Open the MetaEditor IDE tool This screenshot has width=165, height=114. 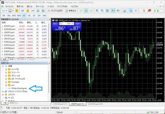coord(23,11)
